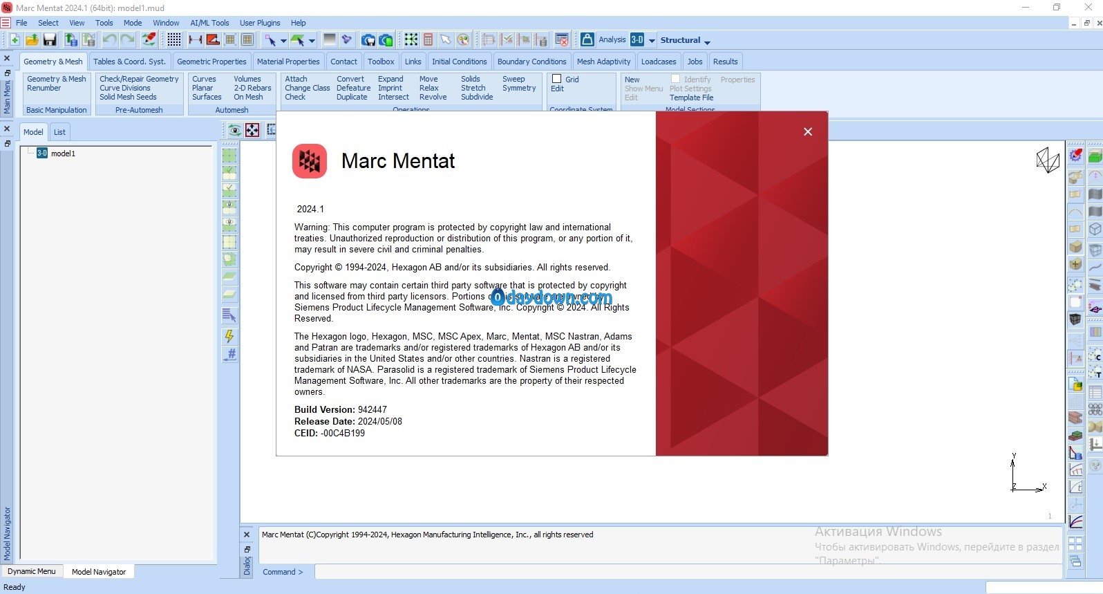The image size is (1103, 594).
Task: Click the Volumes automesh button
Action: click(x=247, y=79)
